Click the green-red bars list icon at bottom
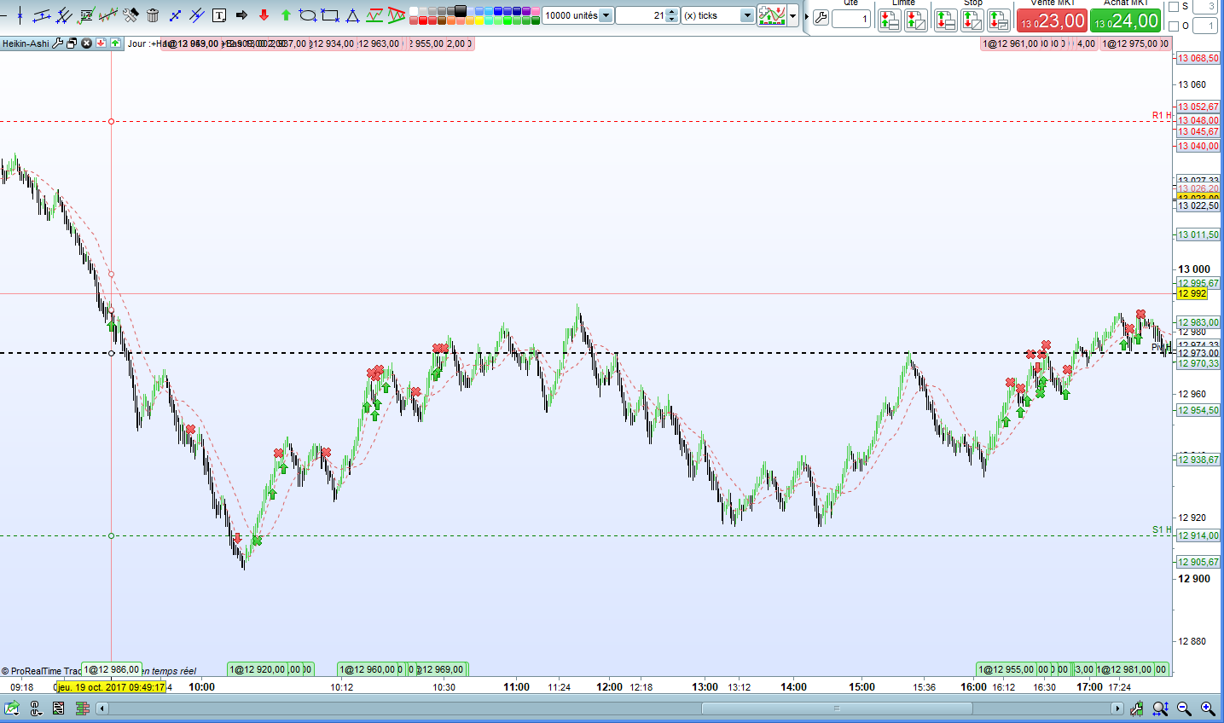1224x723 pixels. pos(83,709)
